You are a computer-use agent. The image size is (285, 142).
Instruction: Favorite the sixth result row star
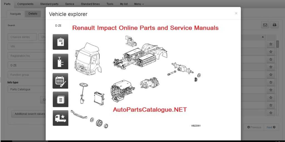click(271, 82)
